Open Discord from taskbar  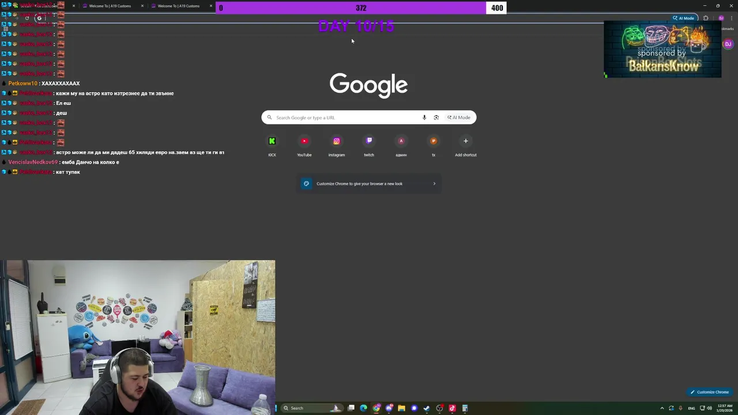pos(389,408)
